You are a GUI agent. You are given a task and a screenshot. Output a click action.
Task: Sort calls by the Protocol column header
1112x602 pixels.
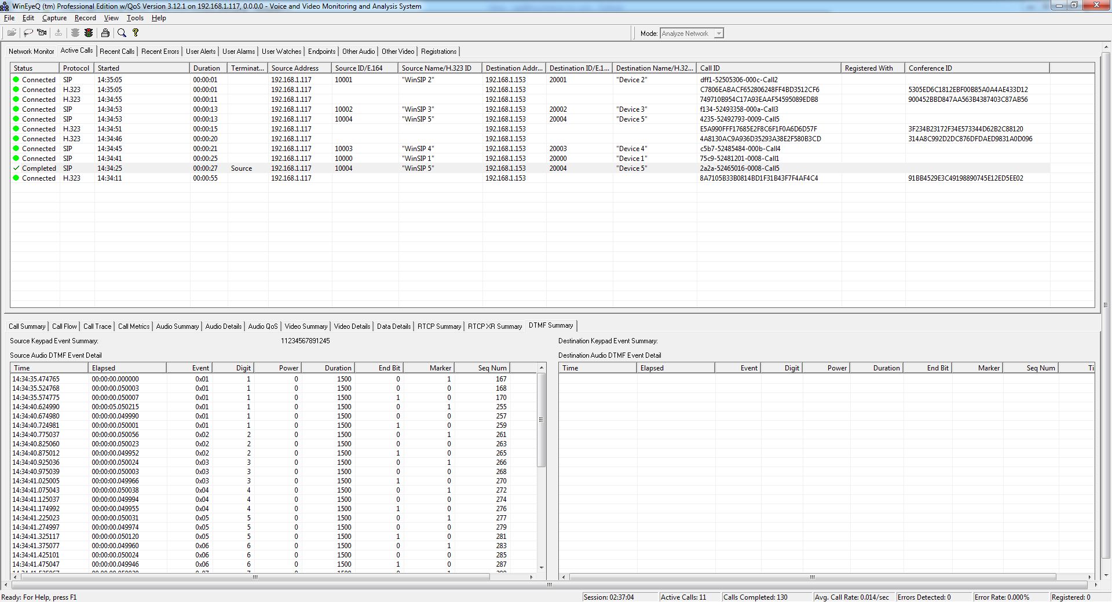[76, 68]
